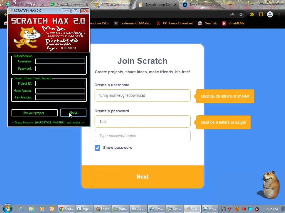Viewport: 285px width, 213px height.
Task: Click the About button in Scratch Hax
Action: pos(73,113)
